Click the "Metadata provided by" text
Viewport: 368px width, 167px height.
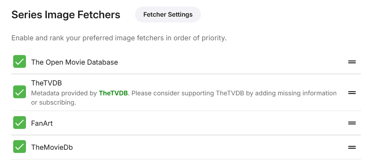(64, 93)
